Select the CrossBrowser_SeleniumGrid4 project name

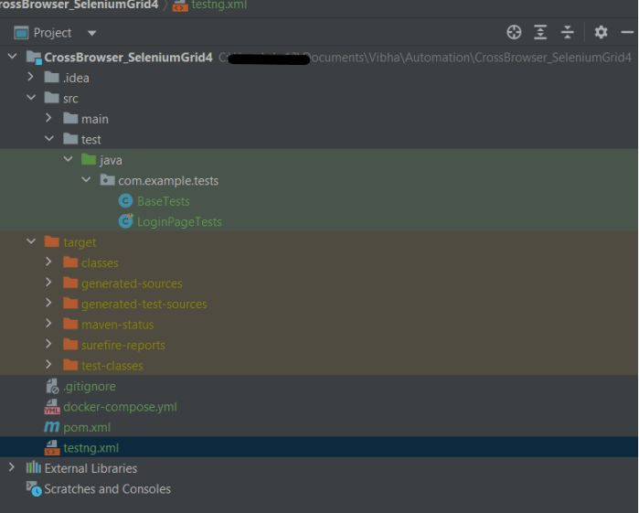tap(128, 58)
